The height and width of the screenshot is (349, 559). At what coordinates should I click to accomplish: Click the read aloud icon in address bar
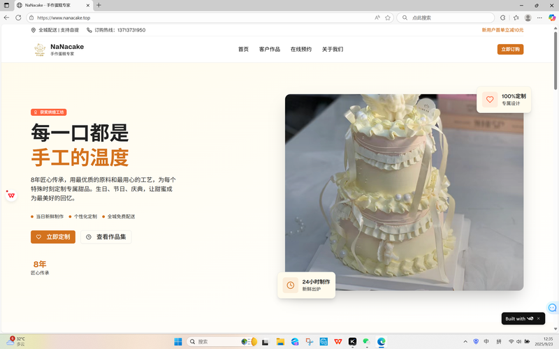coord(377,17)
